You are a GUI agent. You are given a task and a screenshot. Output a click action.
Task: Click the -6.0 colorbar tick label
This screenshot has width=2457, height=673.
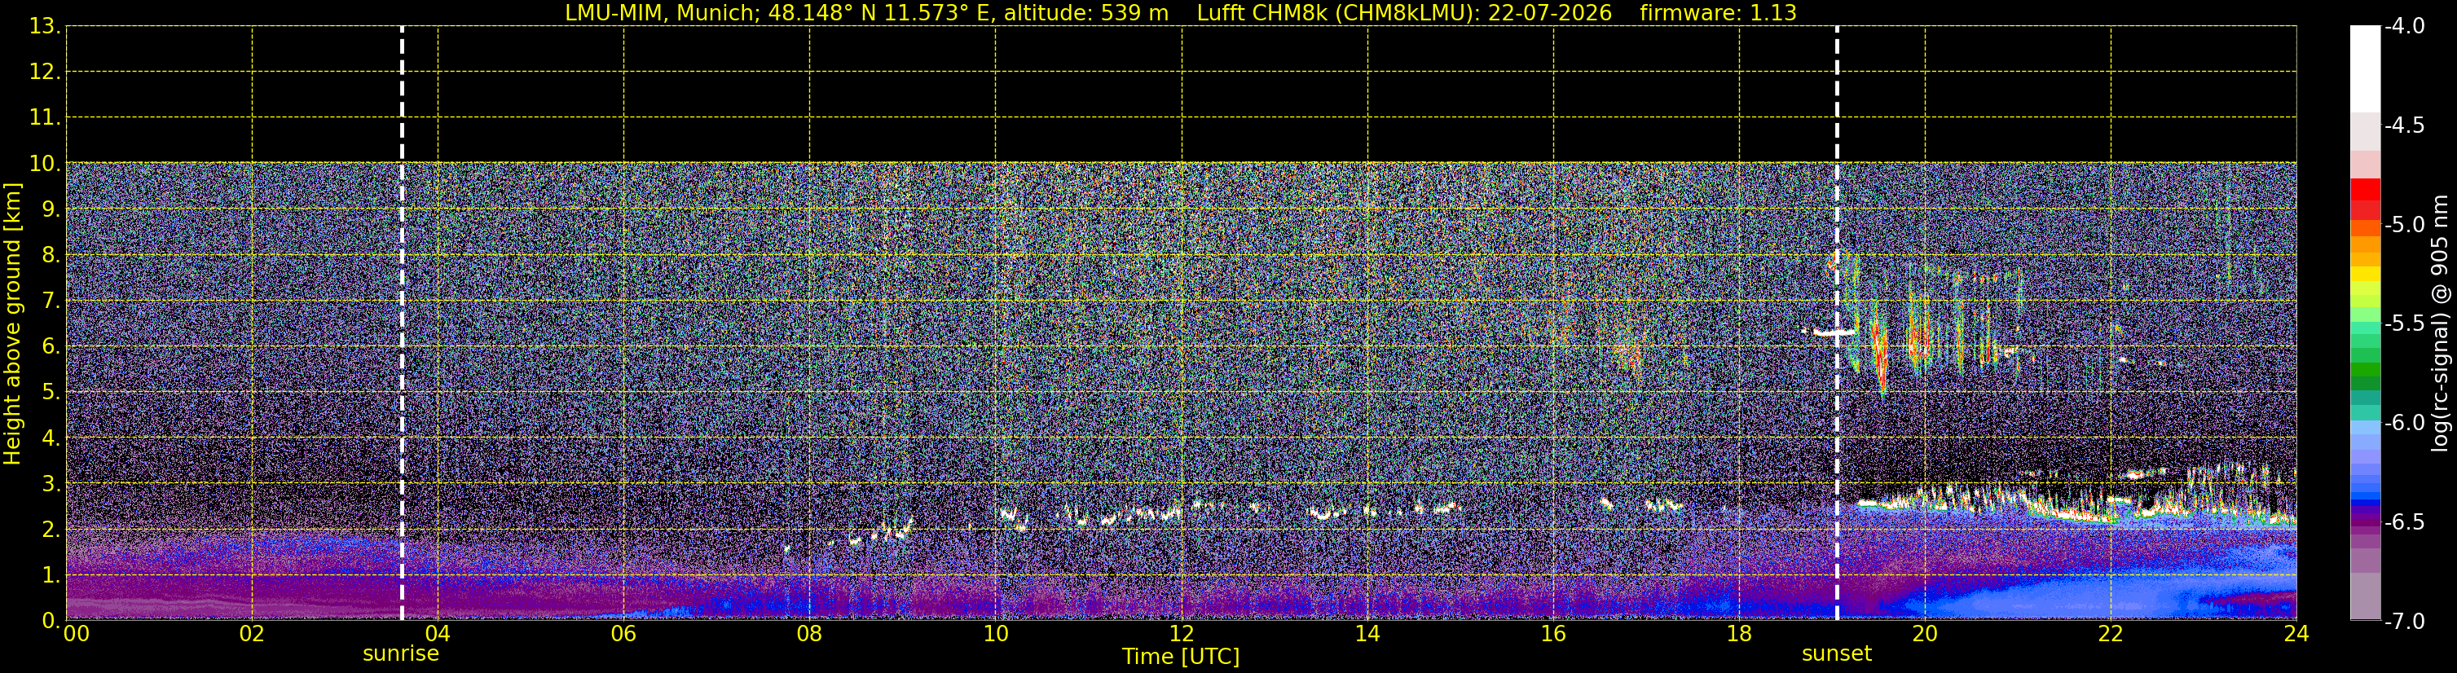pos(2403,422)
